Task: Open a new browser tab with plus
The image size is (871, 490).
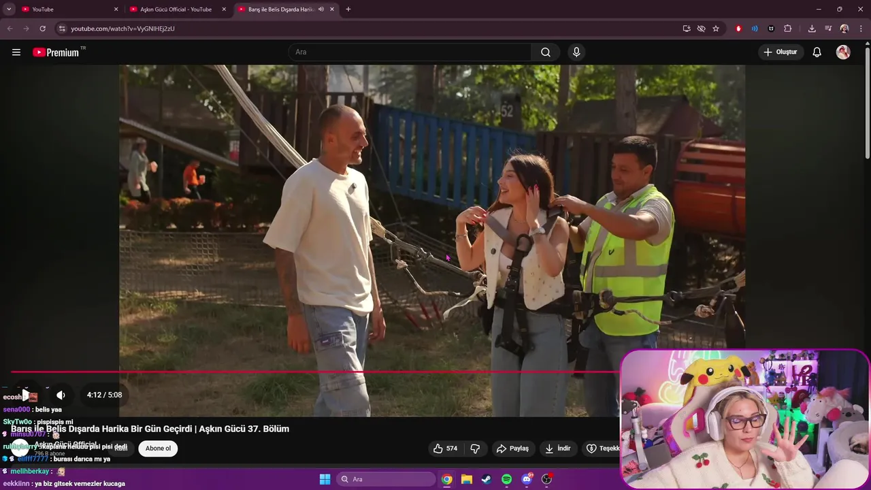Action: pos(348,10)
